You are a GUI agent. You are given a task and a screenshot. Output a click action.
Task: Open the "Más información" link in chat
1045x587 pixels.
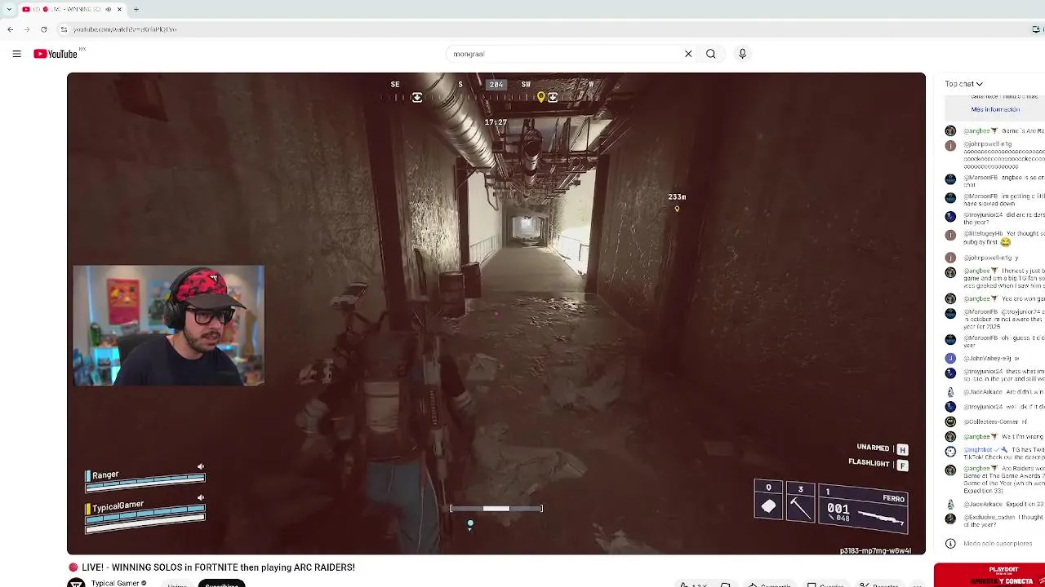point(995,109)
